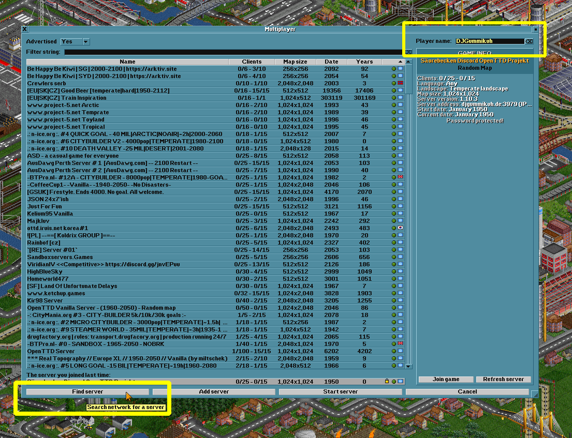Click the lock icon on the last-joined server row
This screenshot has width=572, height=438.
(x=387, y=381)
